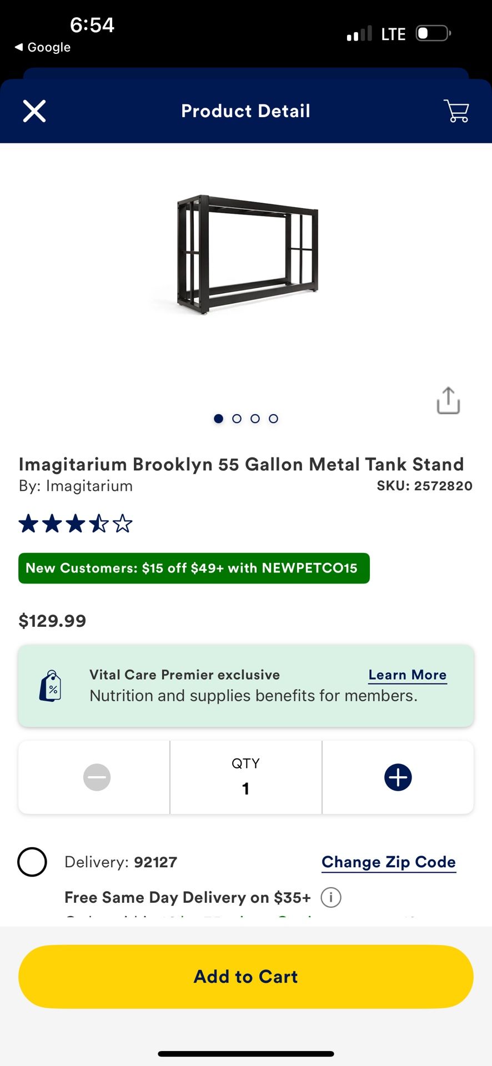This screenshot has width=492, height=1066.
Task: Tap the tank stand product image
Action: pyautogui.click(x=247, y=254)
